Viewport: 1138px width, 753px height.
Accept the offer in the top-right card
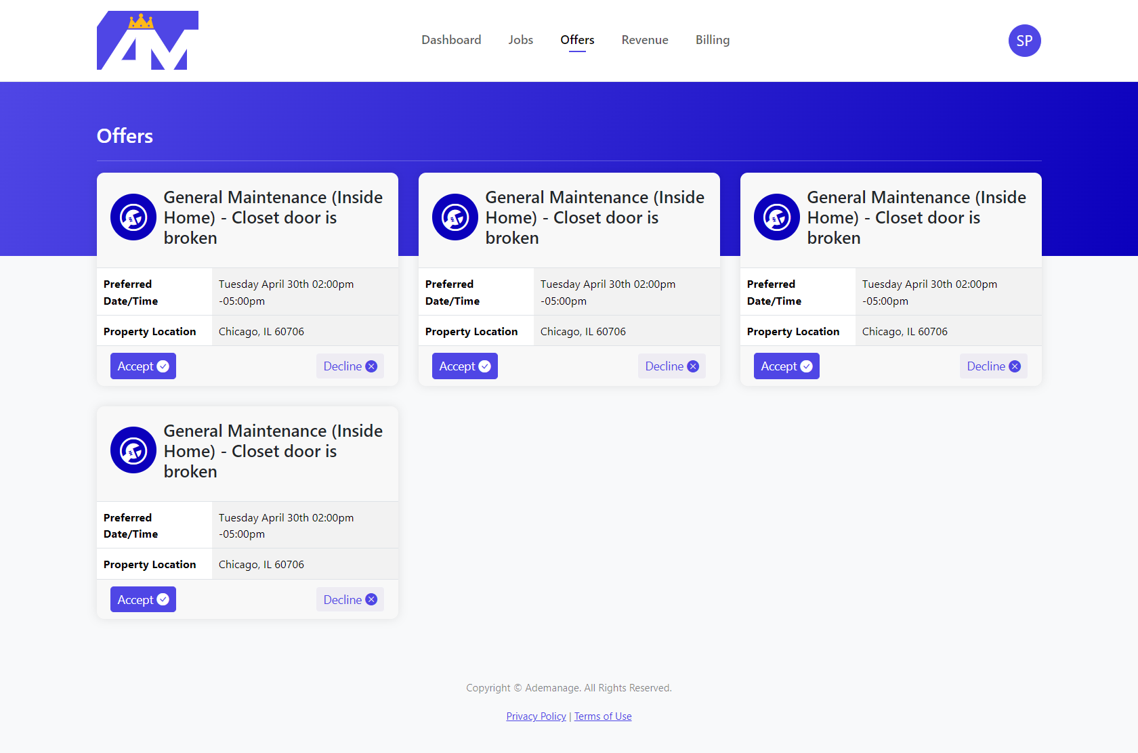point(786,366)
